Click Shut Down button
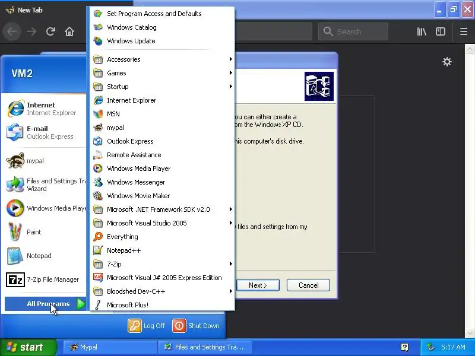This screenshot has width=475, height=356. pos(196,326)
